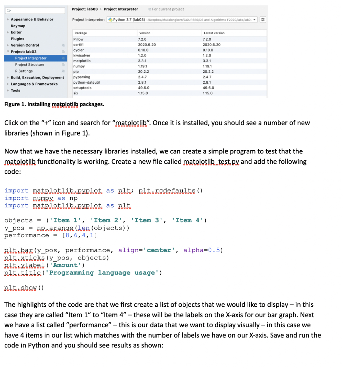Click version 49.6.0 in setuptools row Version column
This screenshot has width=343, height=369.
(x=144, y=88)
